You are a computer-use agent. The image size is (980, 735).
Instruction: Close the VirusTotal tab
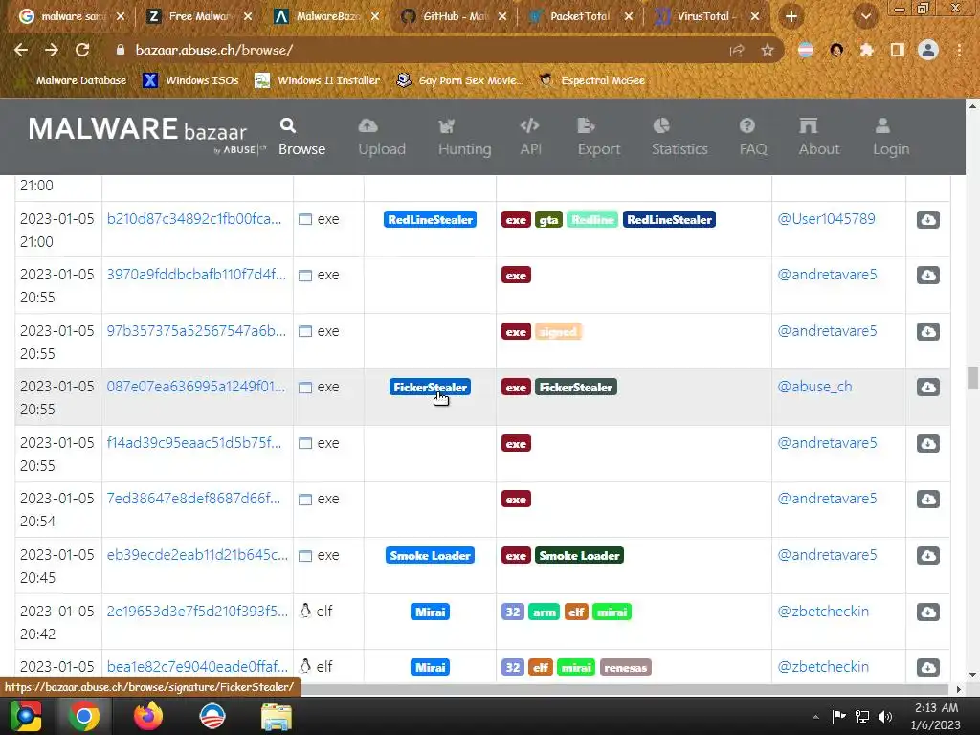pos(755,16)
